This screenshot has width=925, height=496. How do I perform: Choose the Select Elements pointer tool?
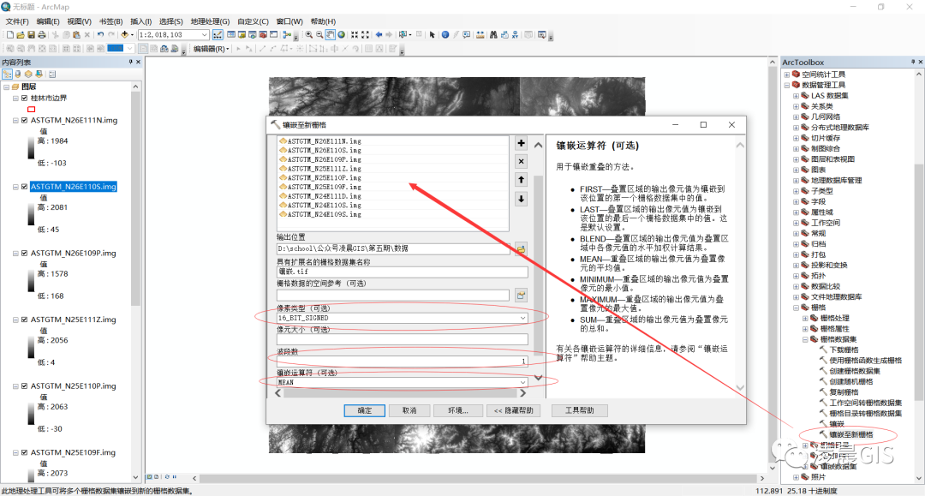point(432,35)
